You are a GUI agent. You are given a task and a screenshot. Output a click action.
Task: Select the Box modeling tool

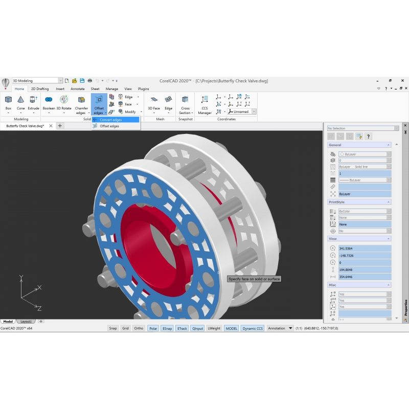[8, 103]
